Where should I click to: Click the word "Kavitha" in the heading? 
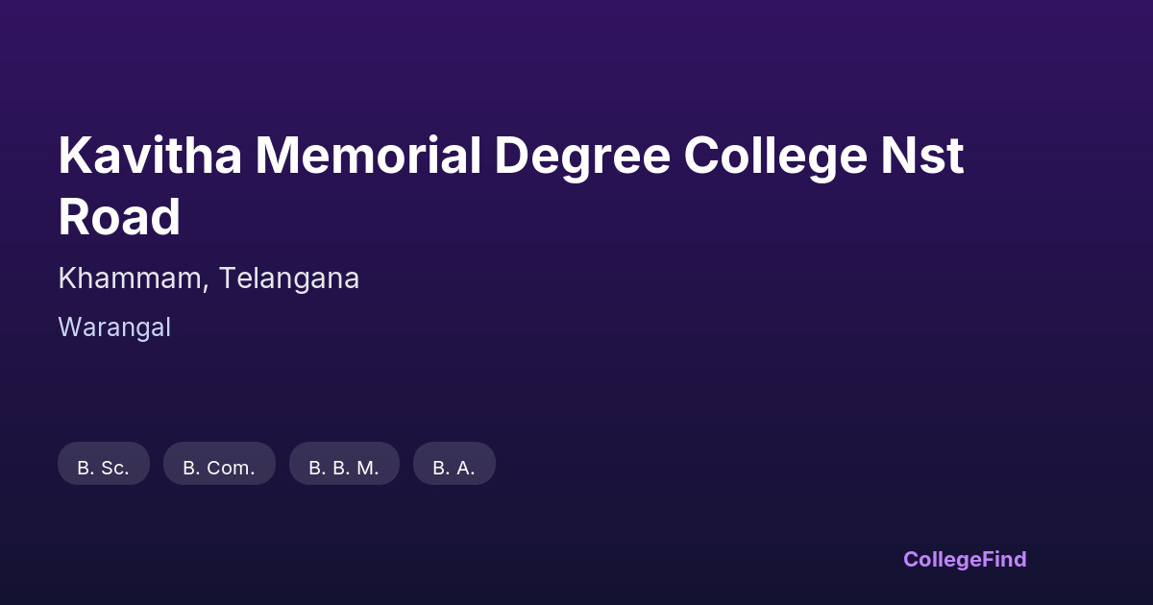point(150,157)
